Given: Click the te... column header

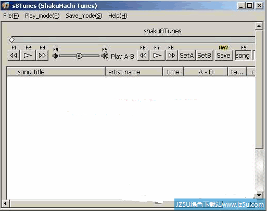Looking at the screenshot, I should point(237,72).
